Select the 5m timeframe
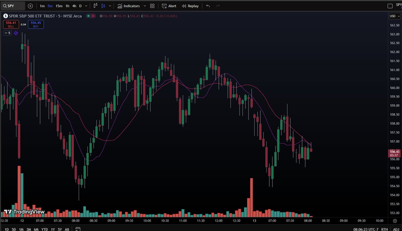Image resolution: width=402 pixels, height=231 pixels. pyautogui.click(x=50, y=6)
